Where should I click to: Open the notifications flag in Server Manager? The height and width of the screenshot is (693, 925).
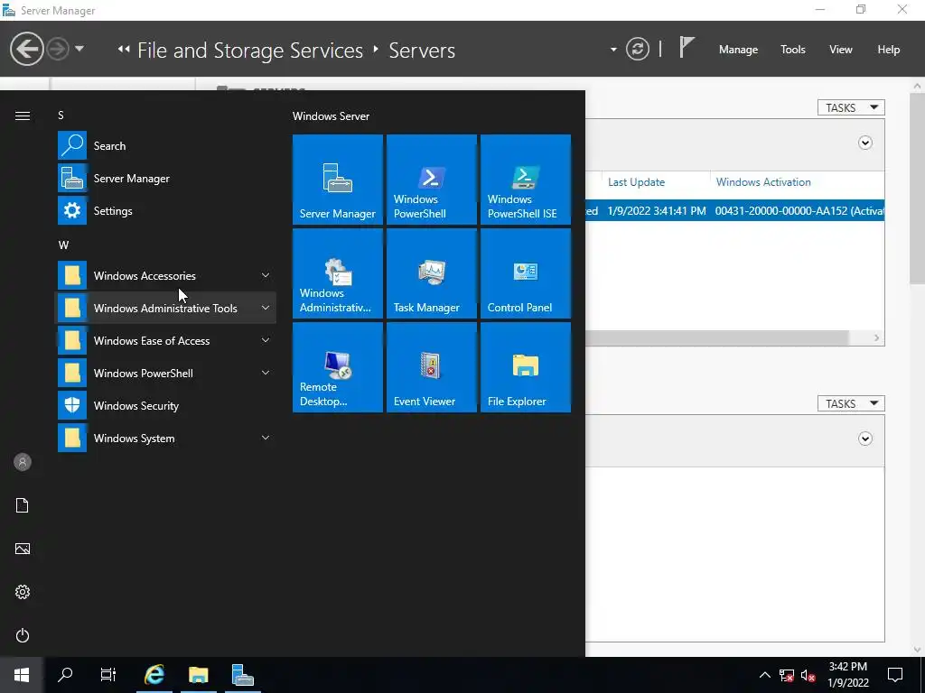pyautogui.click(x=687, y=48)
